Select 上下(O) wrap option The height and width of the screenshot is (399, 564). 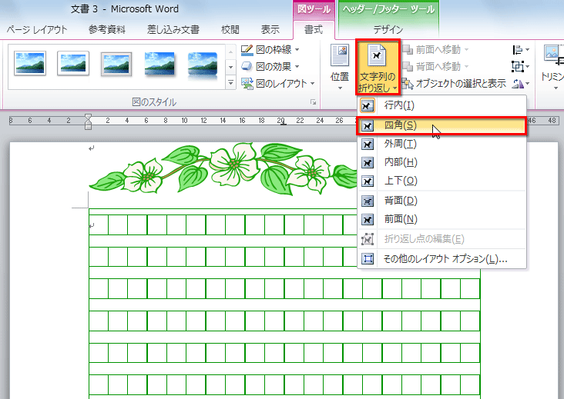coord(441,181)
